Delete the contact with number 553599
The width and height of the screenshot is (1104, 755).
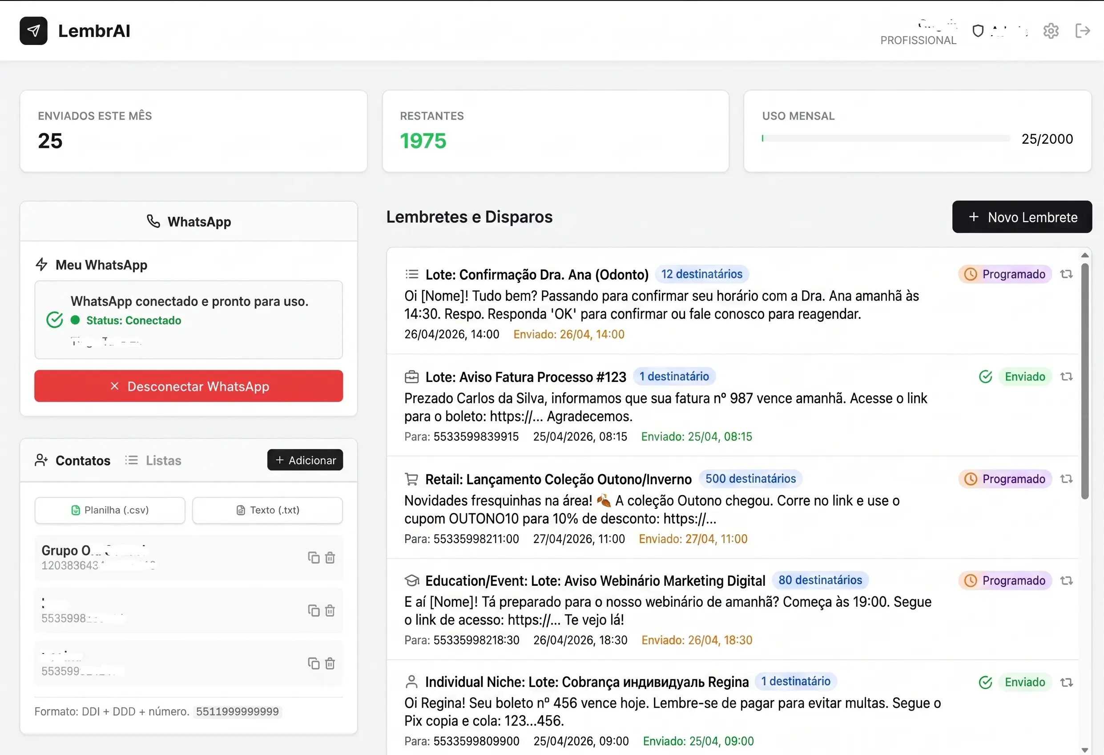pos(330,663)
